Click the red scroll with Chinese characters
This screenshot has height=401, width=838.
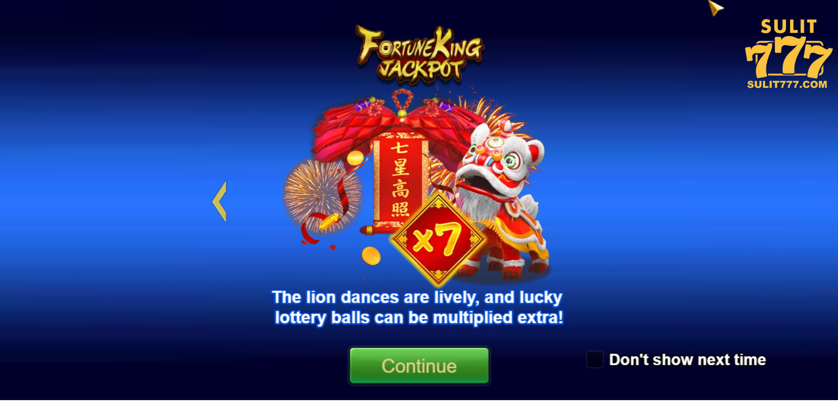pos(399,183)
